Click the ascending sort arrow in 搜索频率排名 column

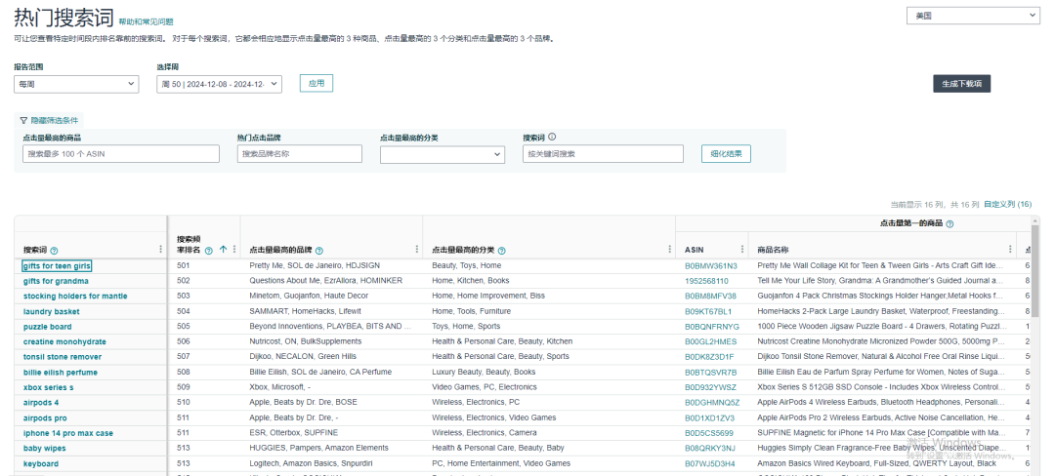223,249
